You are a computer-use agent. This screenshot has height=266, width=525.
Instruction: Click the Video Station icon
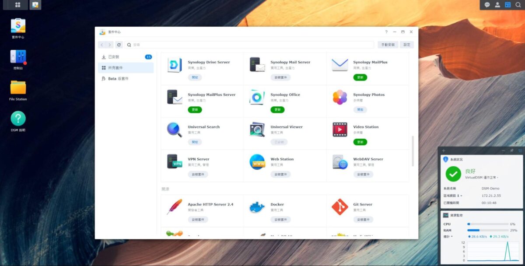click(x=340, y=129)
